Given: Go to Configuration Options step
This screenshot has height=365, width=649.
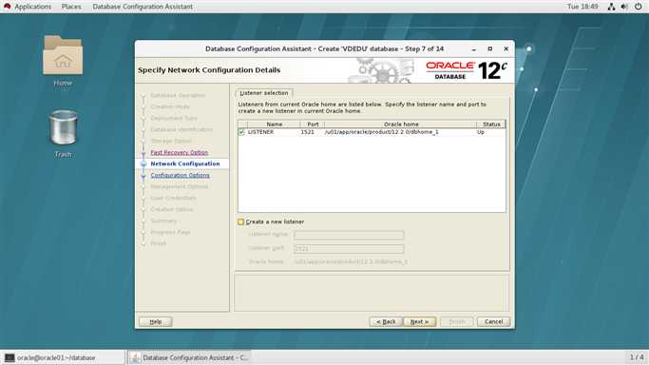Looking at the screenshot, I should [x=180, y=175].
